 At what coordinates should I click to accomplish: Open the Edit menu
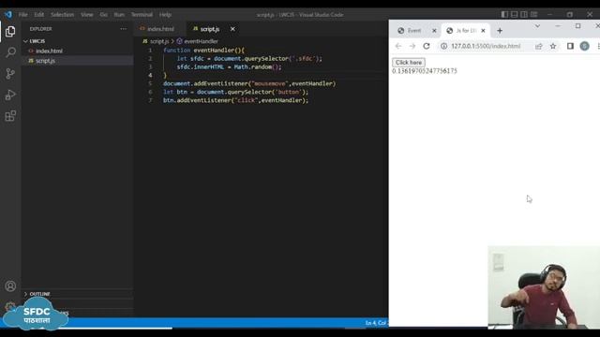pyautogui.click(x=38, y=15)
